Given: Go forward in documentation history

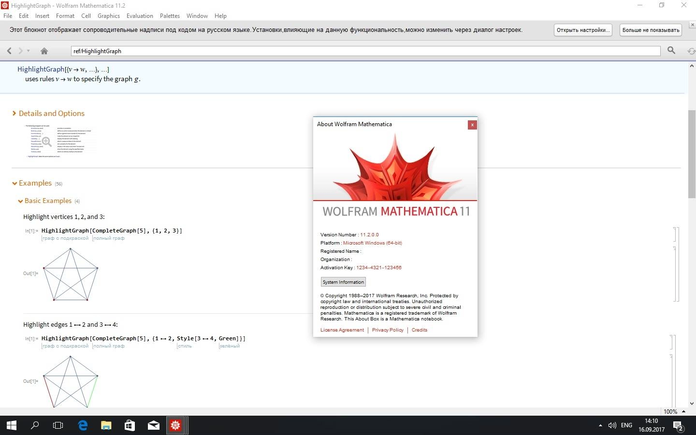Looking at the screenshot, I should pyautogui.click(x=20, y=51).
